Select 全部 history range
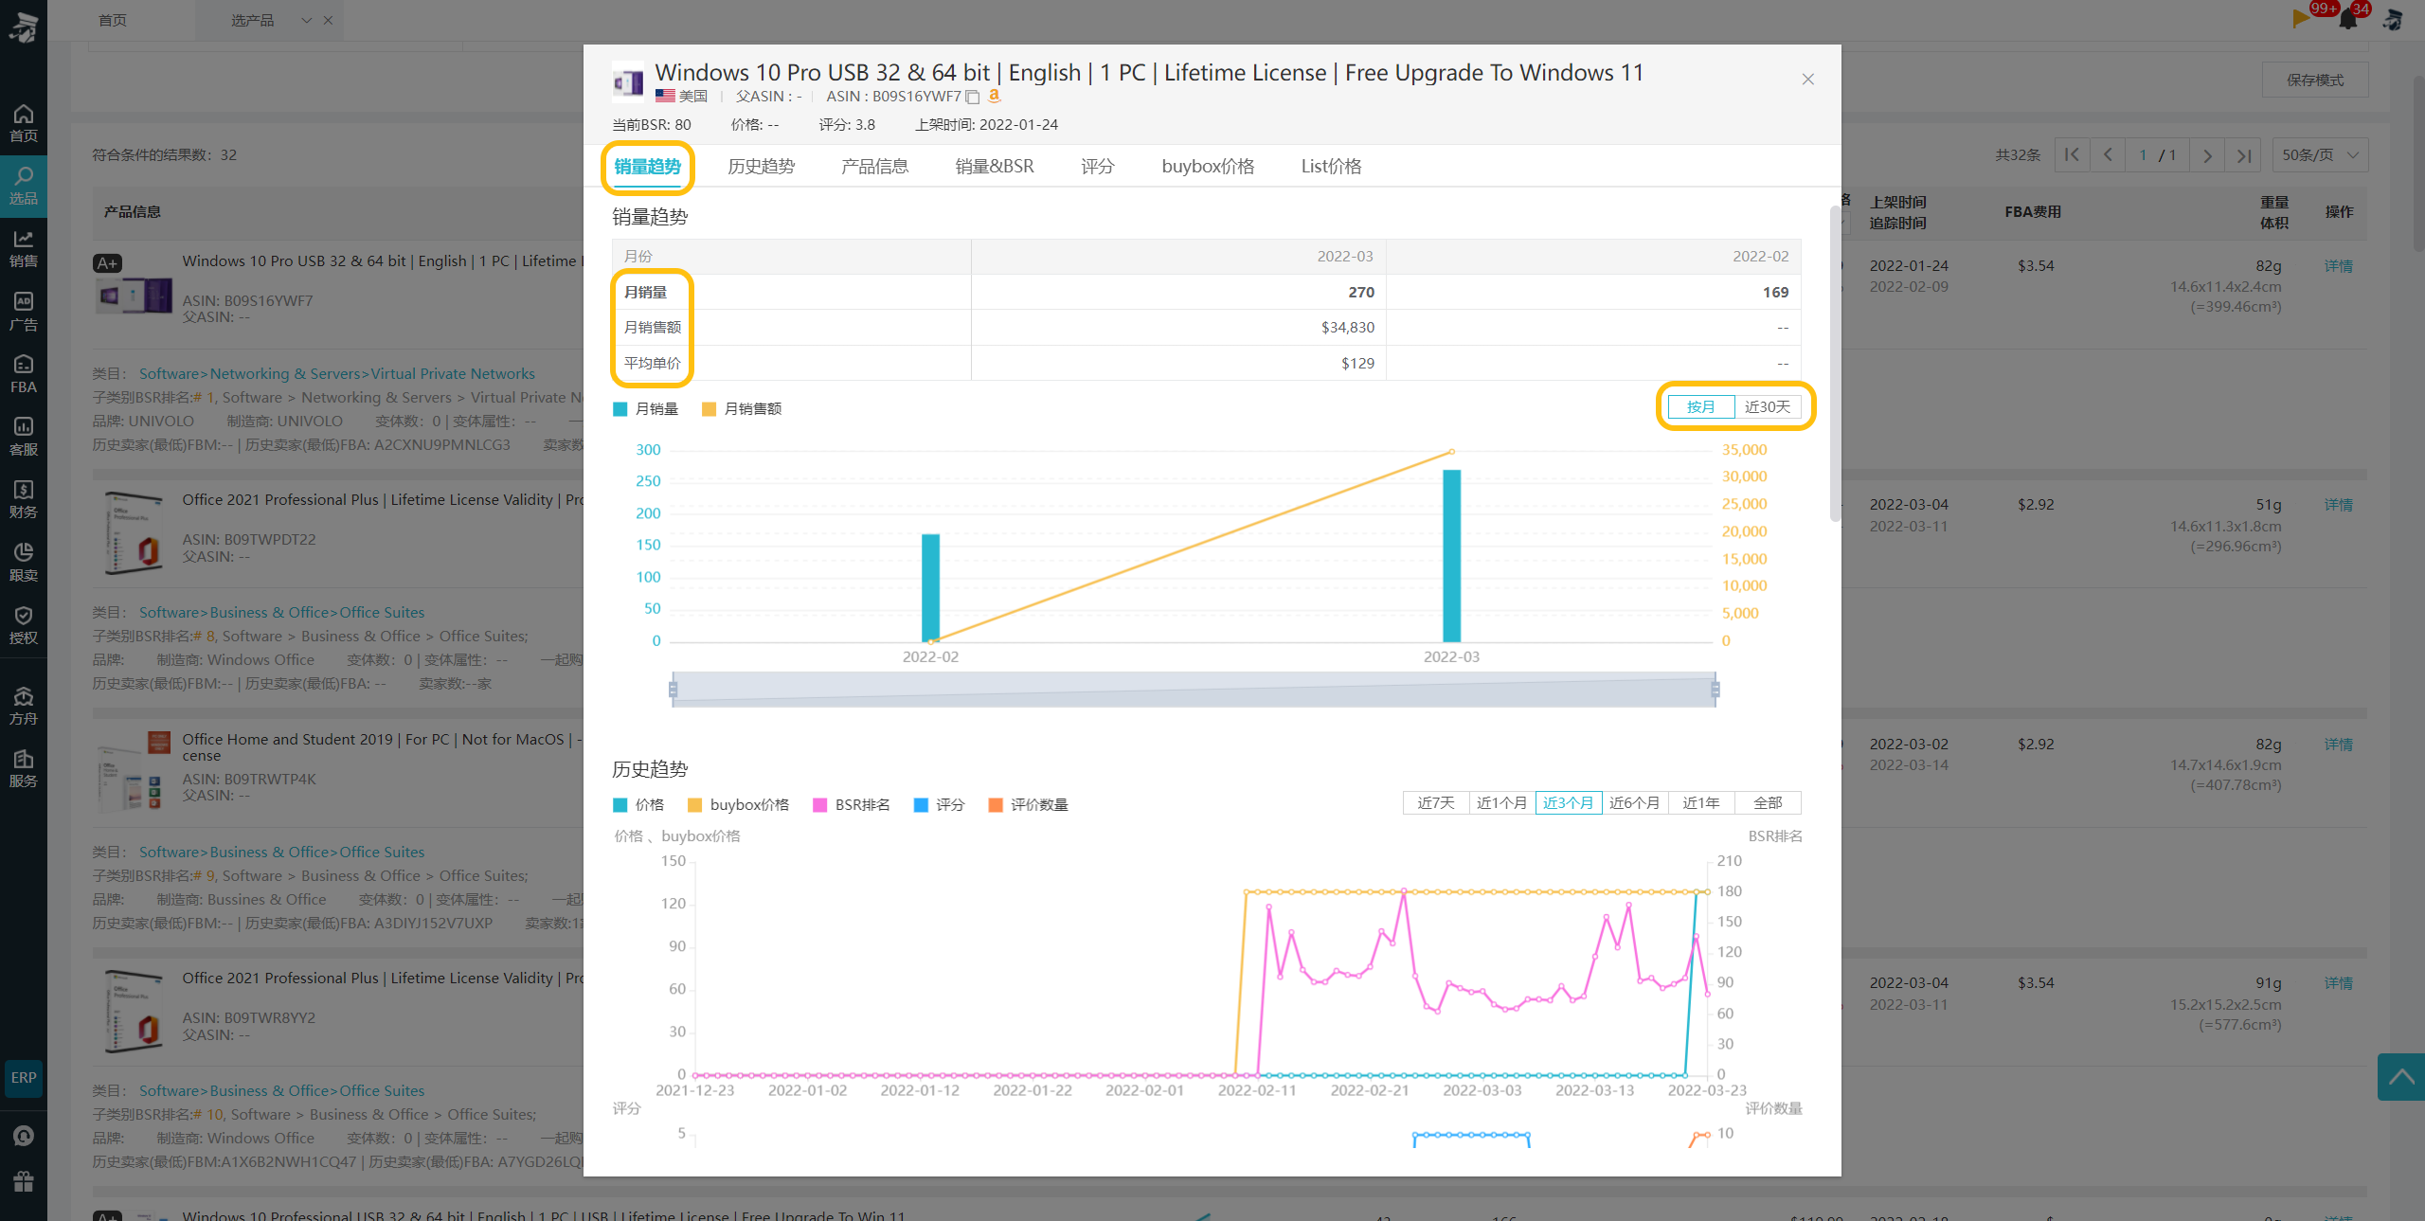 pyautogui.click(x=1768, y=803)
